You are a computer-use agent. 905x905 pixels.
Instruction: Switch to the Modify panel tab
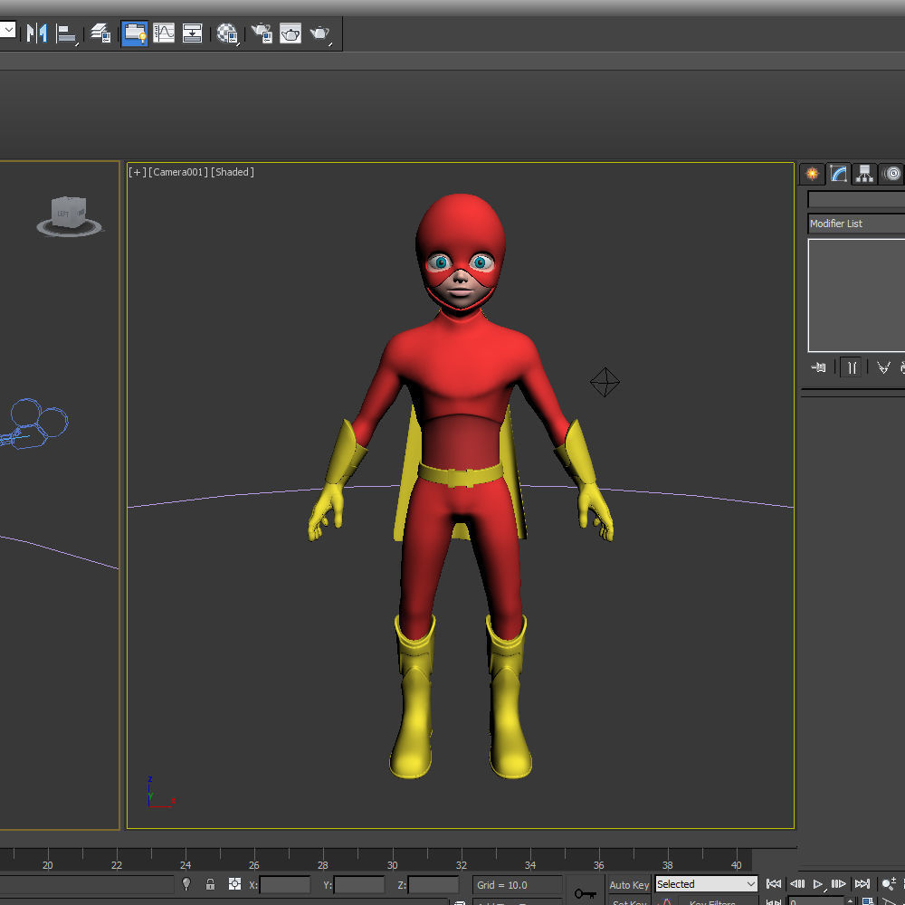click(838, 174)
